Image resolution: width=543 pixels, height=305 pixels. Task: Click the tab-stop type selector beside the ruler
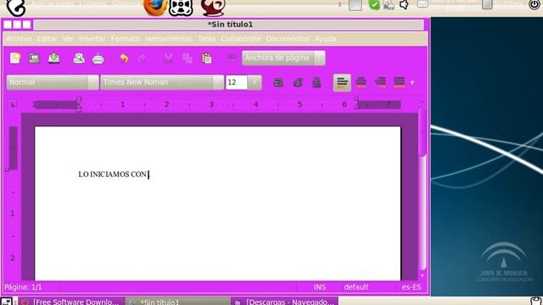[13, 104]
